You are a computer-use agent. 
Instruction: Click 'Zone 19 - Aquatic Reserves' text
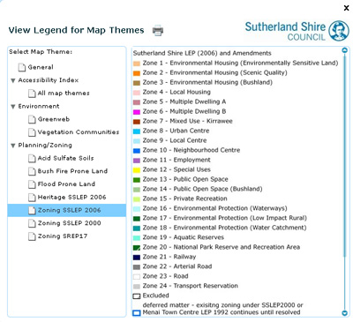click(x=184, y=237)
